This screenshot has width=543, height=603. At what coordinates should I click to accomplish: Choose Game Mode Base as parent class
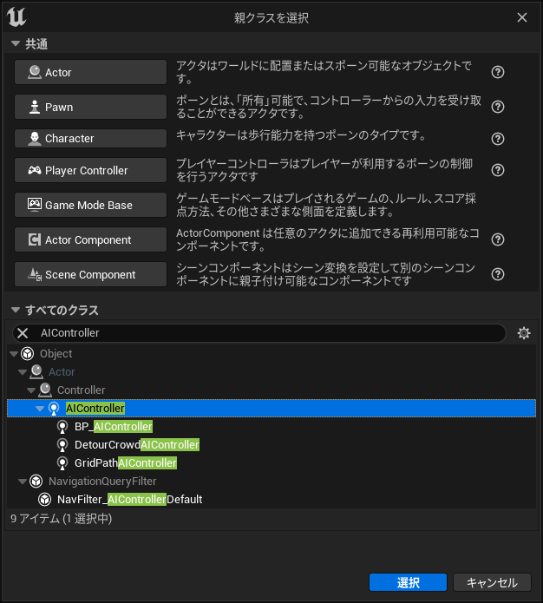[91, 205]
